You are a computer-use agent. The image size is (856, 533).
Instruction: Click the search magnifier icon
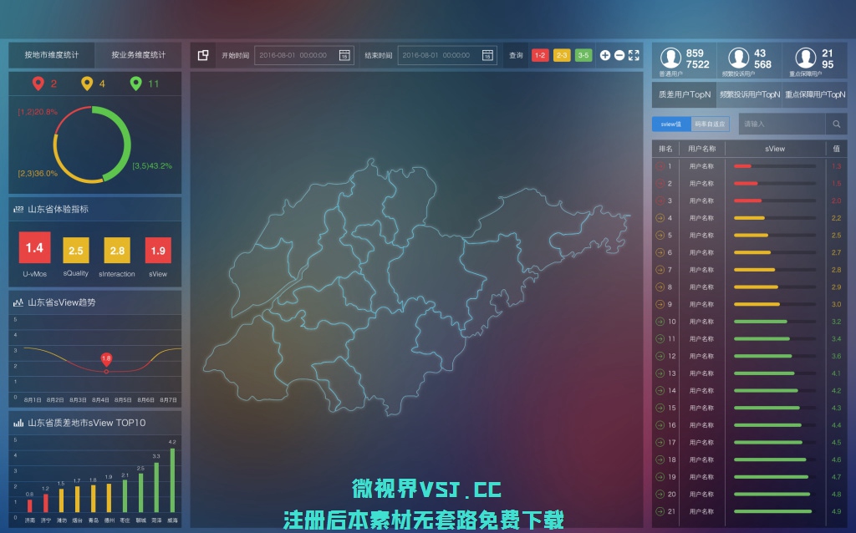point(836,124)
